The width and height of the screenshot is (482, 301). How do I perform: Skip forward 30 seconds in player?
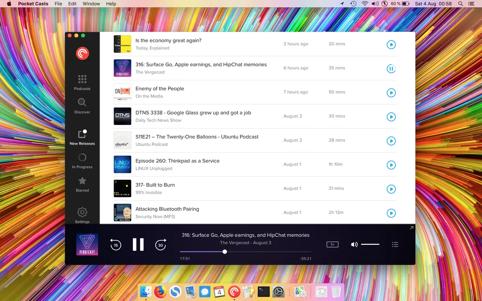[x=161, y=244]
